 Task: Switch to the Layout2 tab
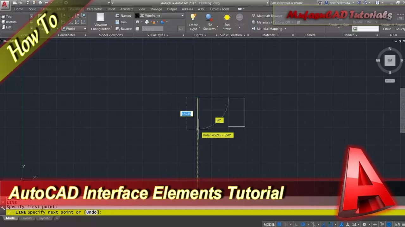point(44,218)
